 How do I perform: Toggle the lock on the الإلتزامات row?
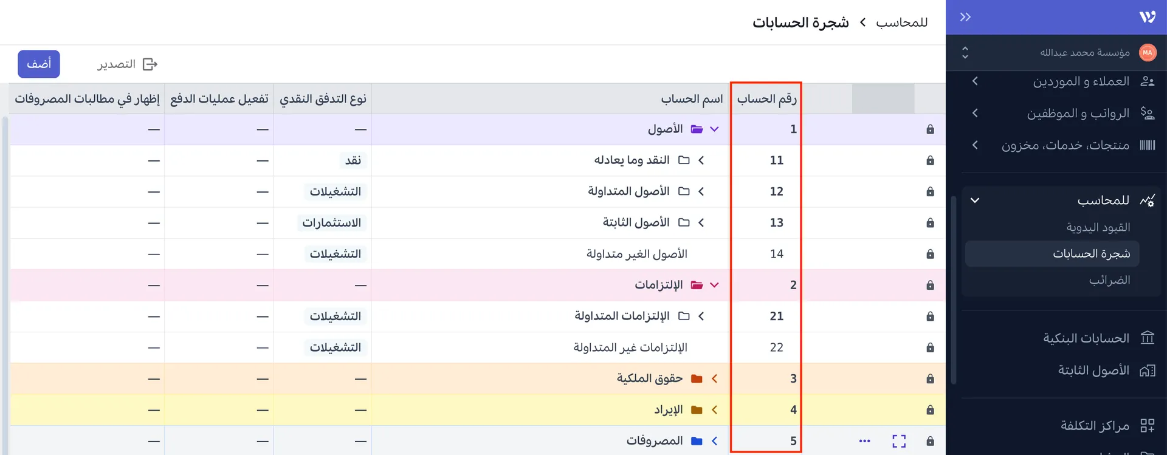929,284
